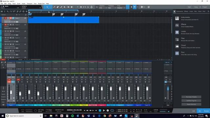Select the Listen (speaker) tool
This screenshot has width=210, height=118.
coord(72,7)
